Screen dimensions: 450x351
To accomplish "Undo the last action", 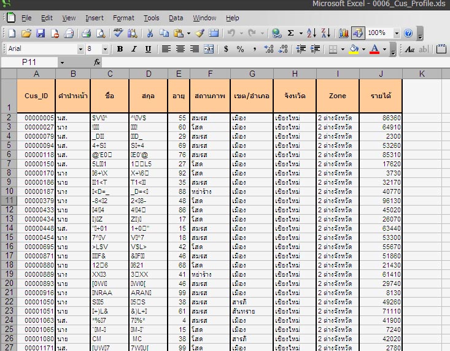I will pyautogui.click(x=231, y=33).
